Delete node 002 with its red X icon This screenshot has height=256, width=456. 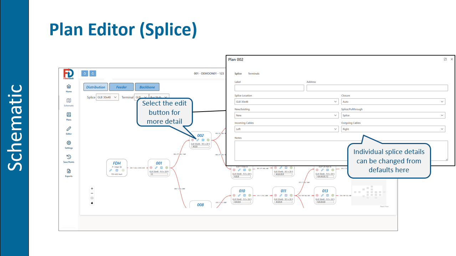193,140
